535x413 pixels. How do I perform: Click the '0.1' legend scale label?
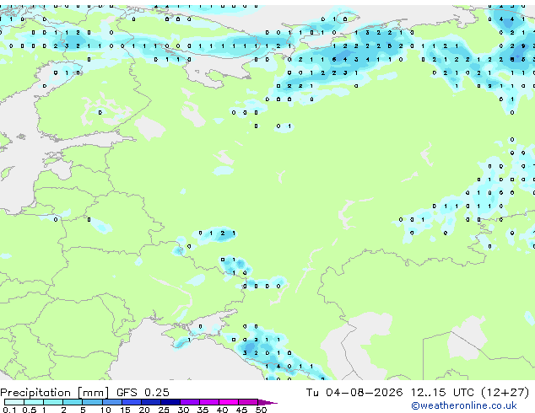click(x=9, y=410)
